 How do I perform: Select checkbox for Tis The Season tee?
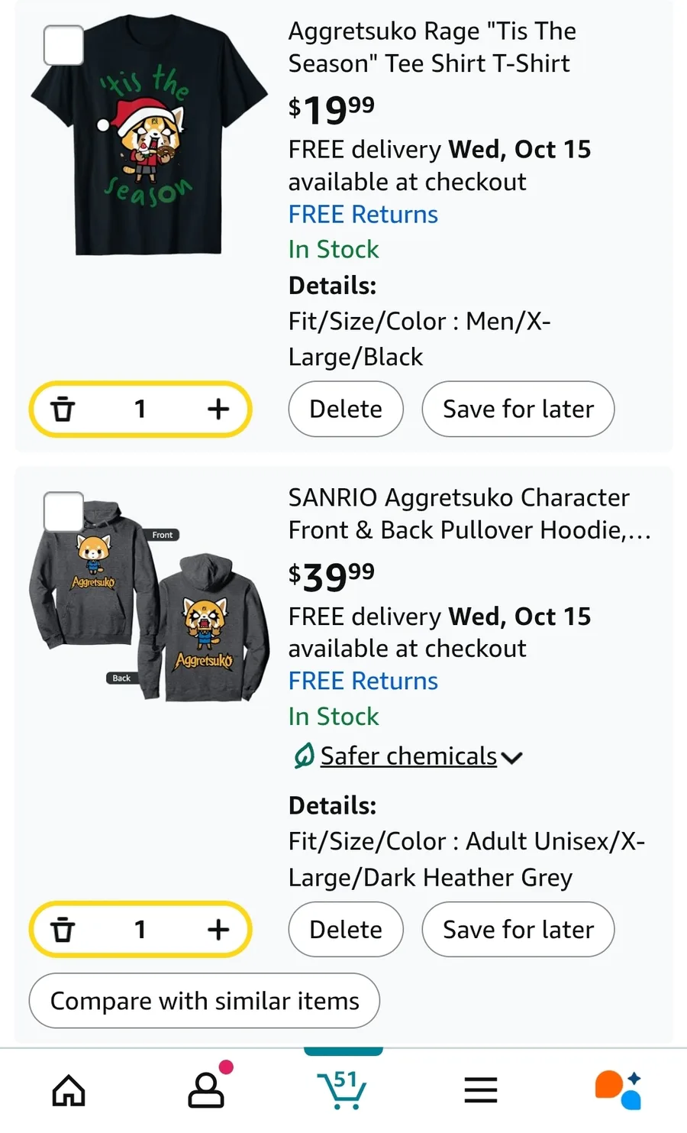[64, 46]
